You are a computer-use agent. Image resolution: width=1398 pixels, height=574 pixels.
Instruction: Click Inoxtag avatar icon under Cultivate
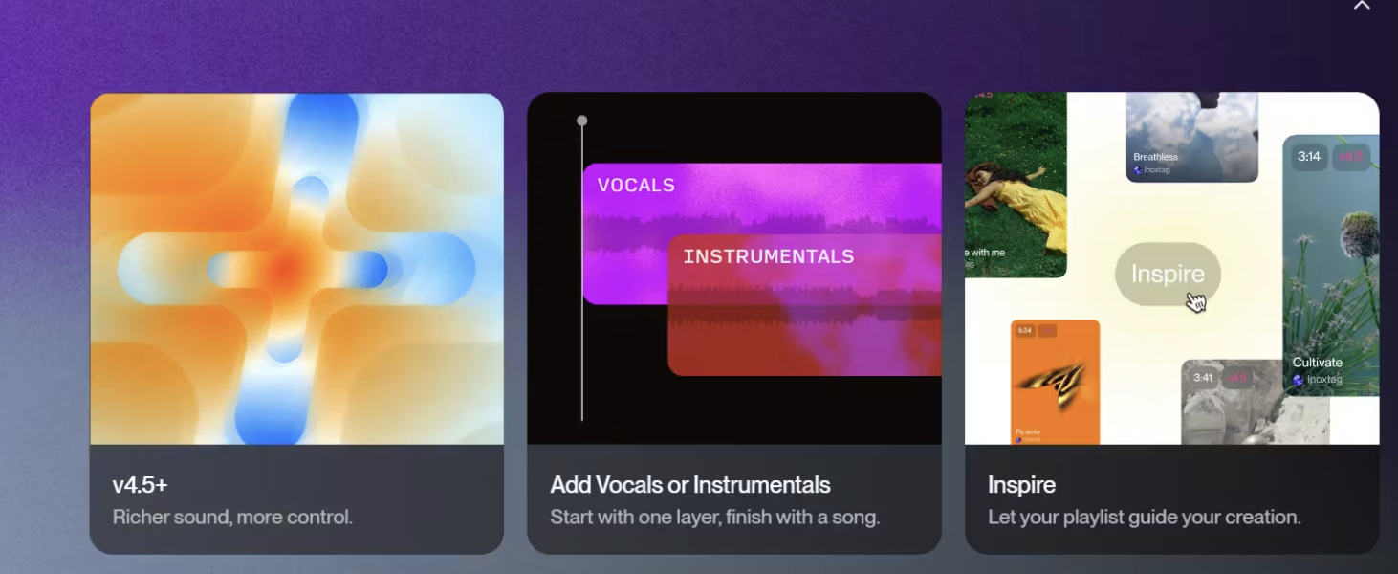(1298, 380)
